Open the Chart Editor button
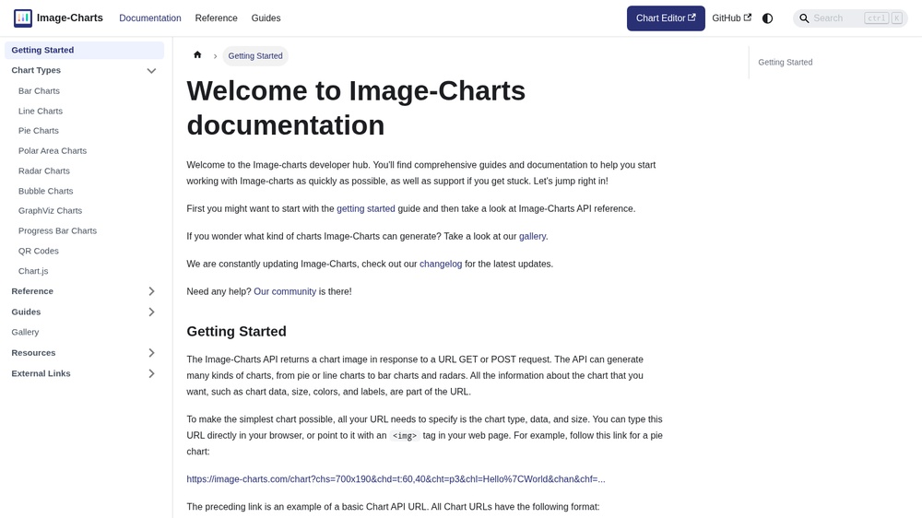Image resolution: width=922 pixels, height=518 pixels. (x=666, y=18)
